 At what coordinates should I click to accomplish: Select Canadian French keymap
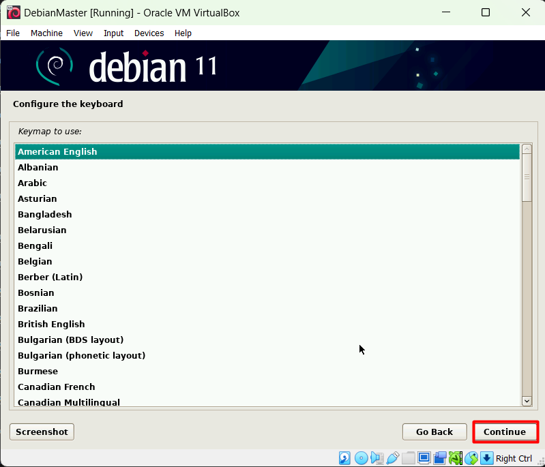point(267,387)
